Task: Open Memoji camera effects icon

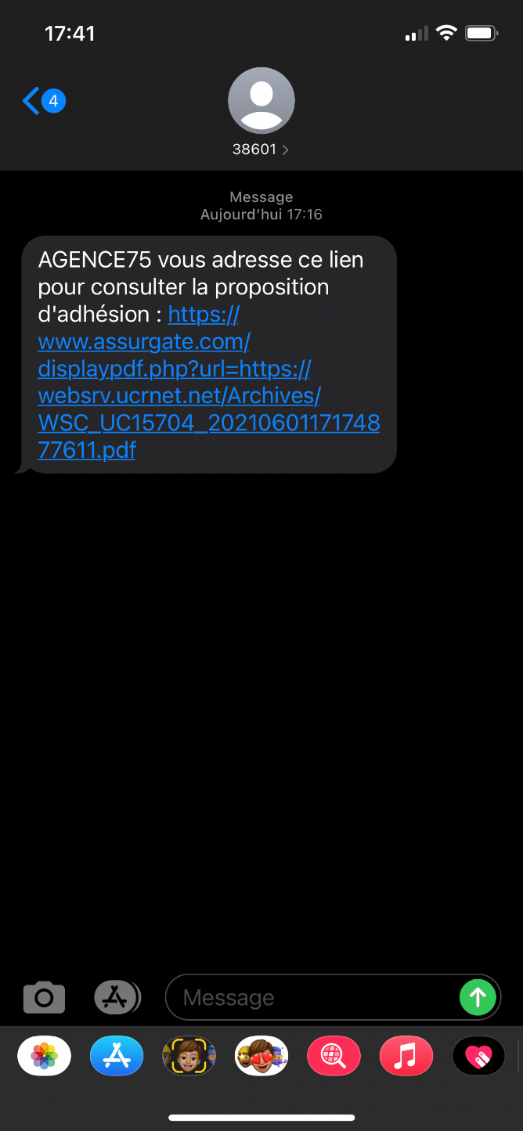Action: 189,1056
